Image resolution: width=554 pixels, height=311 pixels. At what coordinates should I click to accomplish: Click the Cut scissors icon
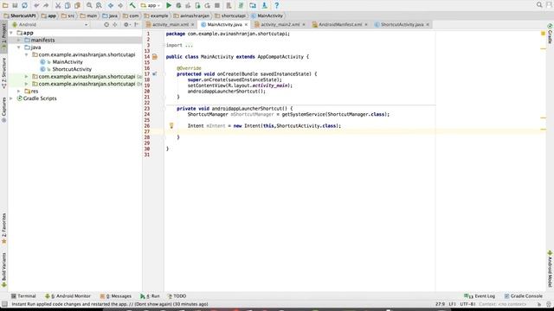pos(58,5)
